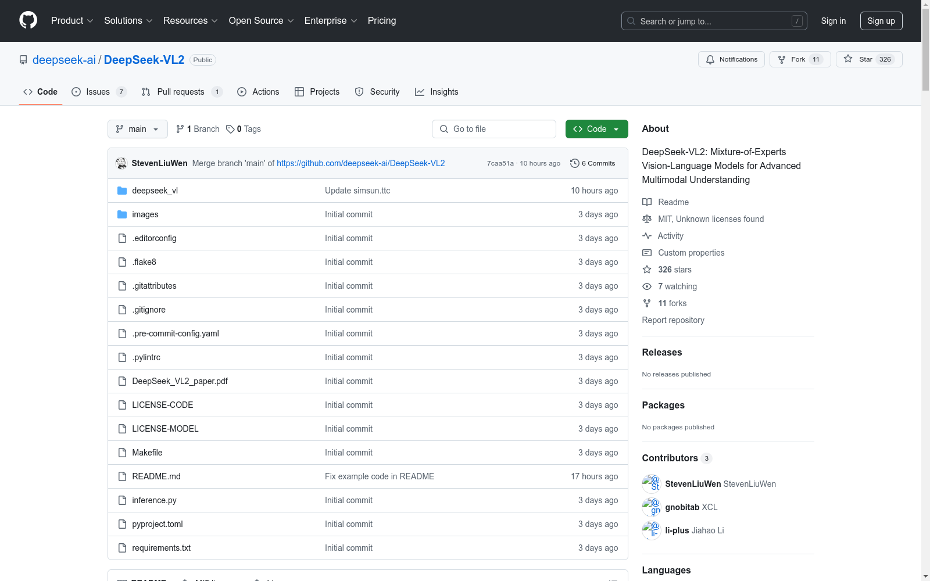930x581 pixels.
Task: Click the Sign in link
Action: click(x=834, y=21)
